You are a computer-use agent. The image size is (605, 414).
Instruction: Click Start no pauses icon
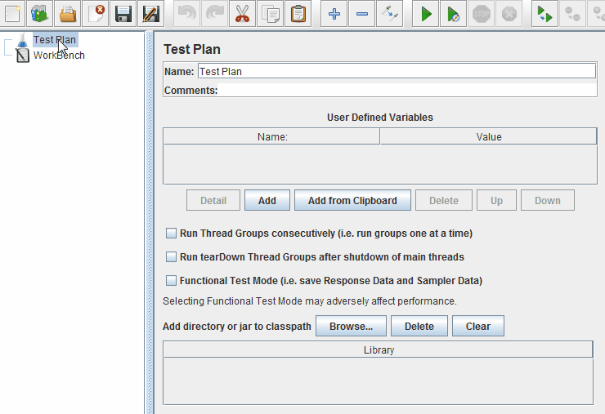point(454,14)
